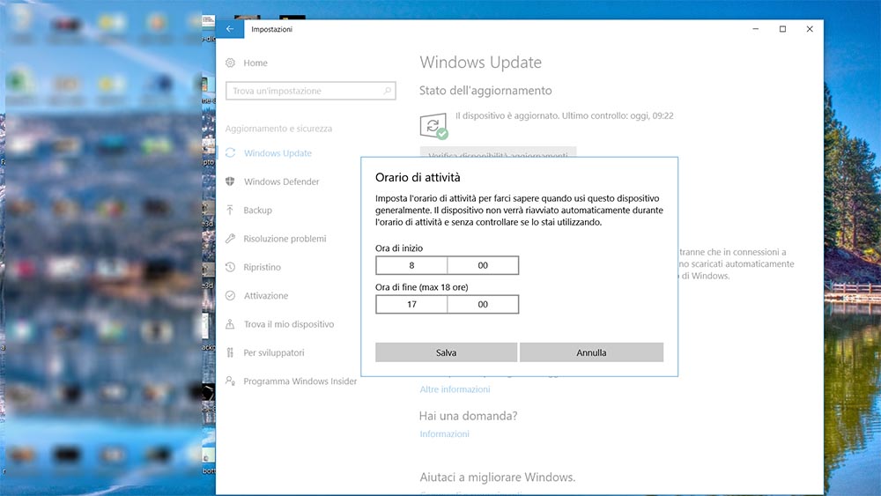This screenshot has height=496, width=881.
Task: Click the Backup upload arrow icon
Action: coord(230,210)
